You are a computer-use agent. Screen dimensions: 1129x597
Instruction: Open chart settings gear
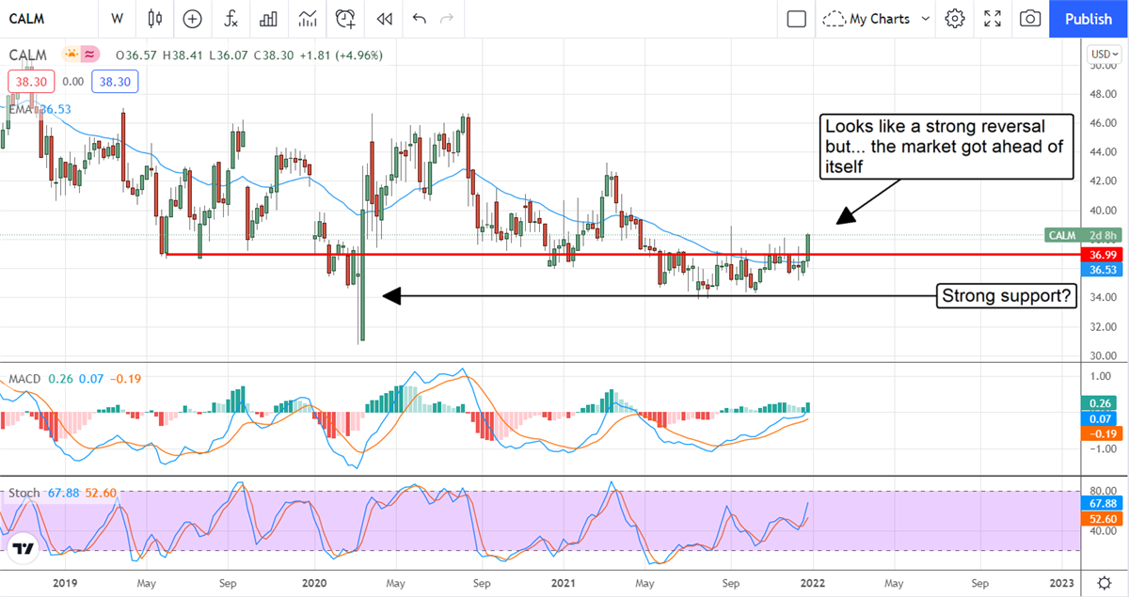pyautogui.click(x=955, y=18)
